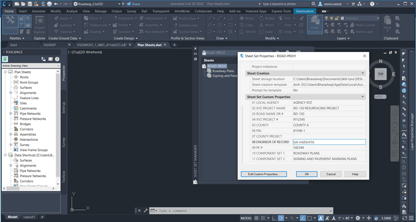The width and height of the screenshot is (416, 222).
Task: Toggle snap mode dots in status bar
Action: [264, 218]
